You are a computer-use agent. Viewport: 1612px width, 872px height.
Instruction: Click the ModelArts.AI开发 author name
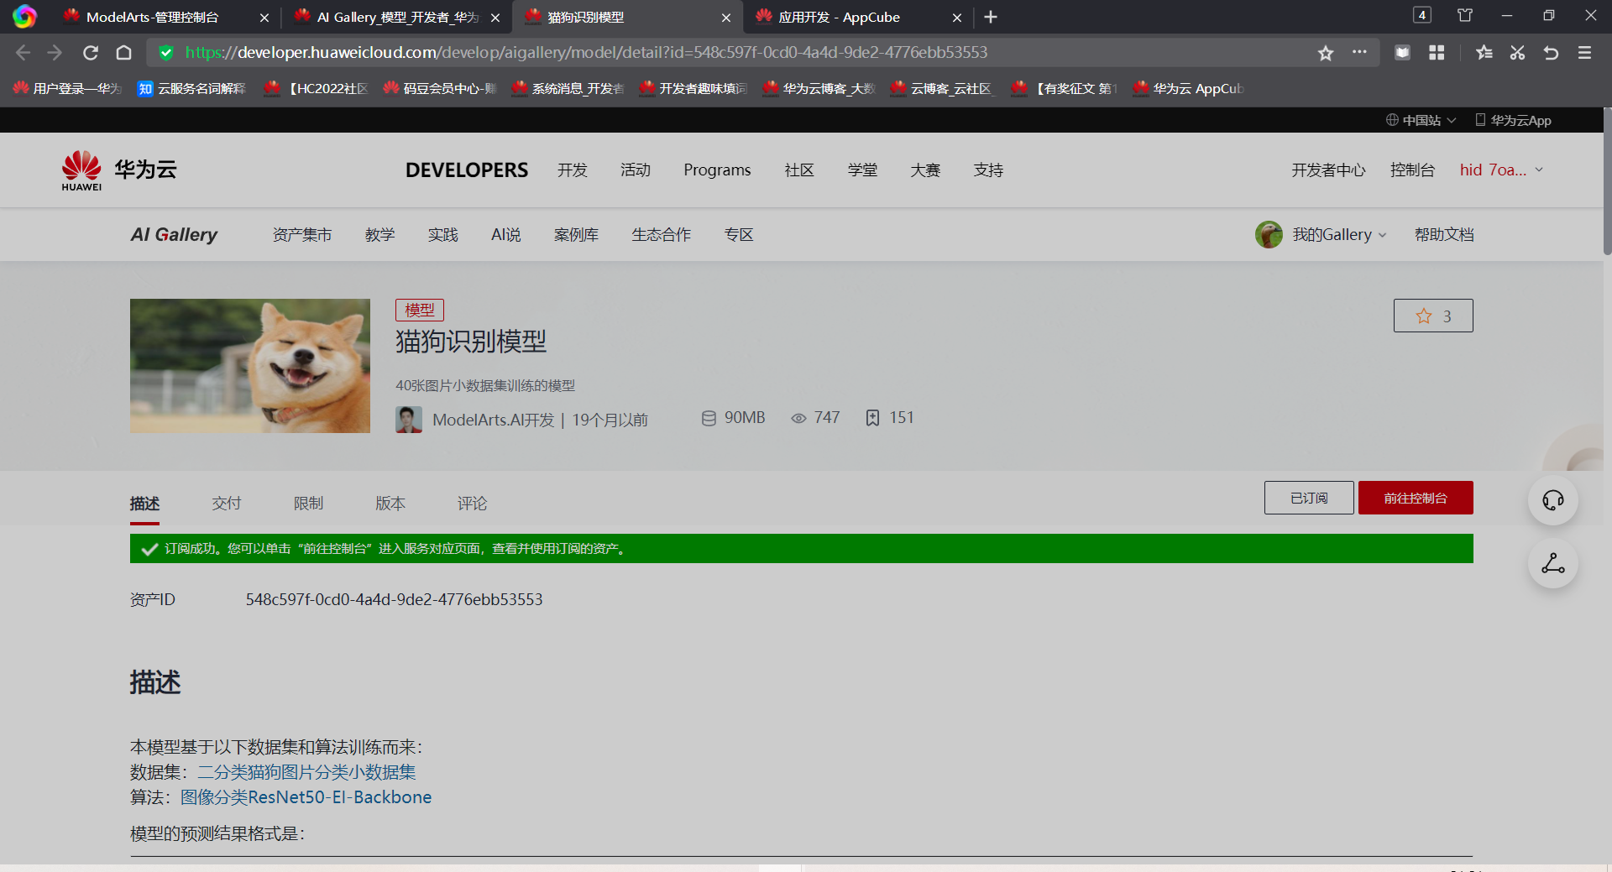tap(493, 420)
